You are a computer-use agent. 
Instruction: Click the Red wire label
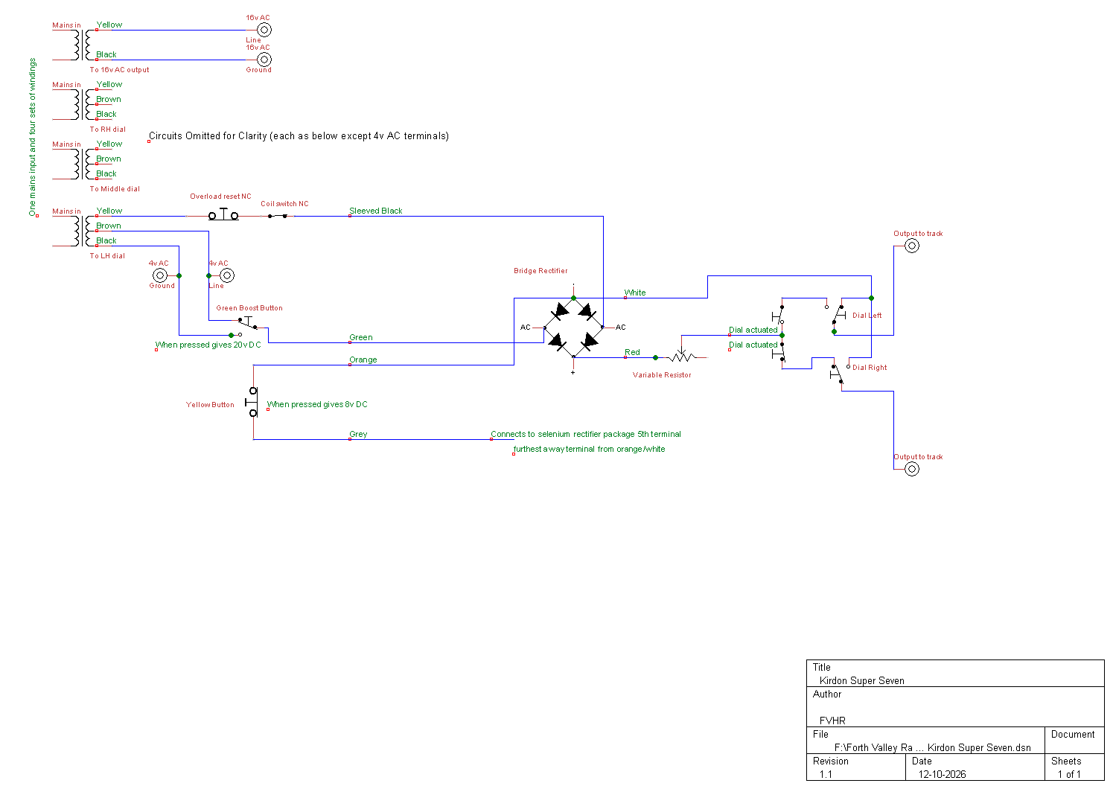point(632,352)
